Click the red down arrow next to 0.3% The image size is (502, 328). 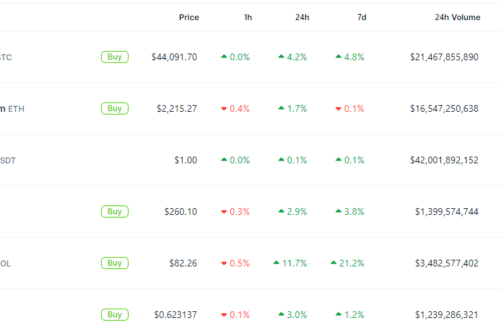coord(224,212)
